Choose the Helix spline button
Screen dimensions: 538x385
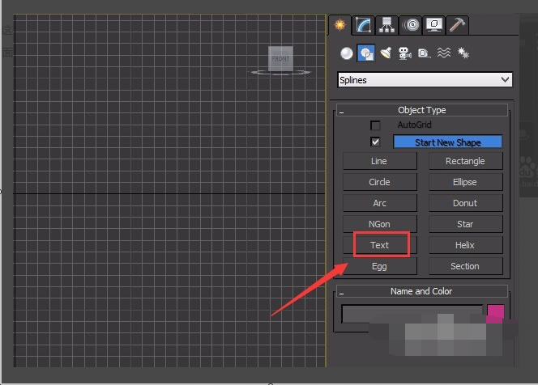coord(466,245)
